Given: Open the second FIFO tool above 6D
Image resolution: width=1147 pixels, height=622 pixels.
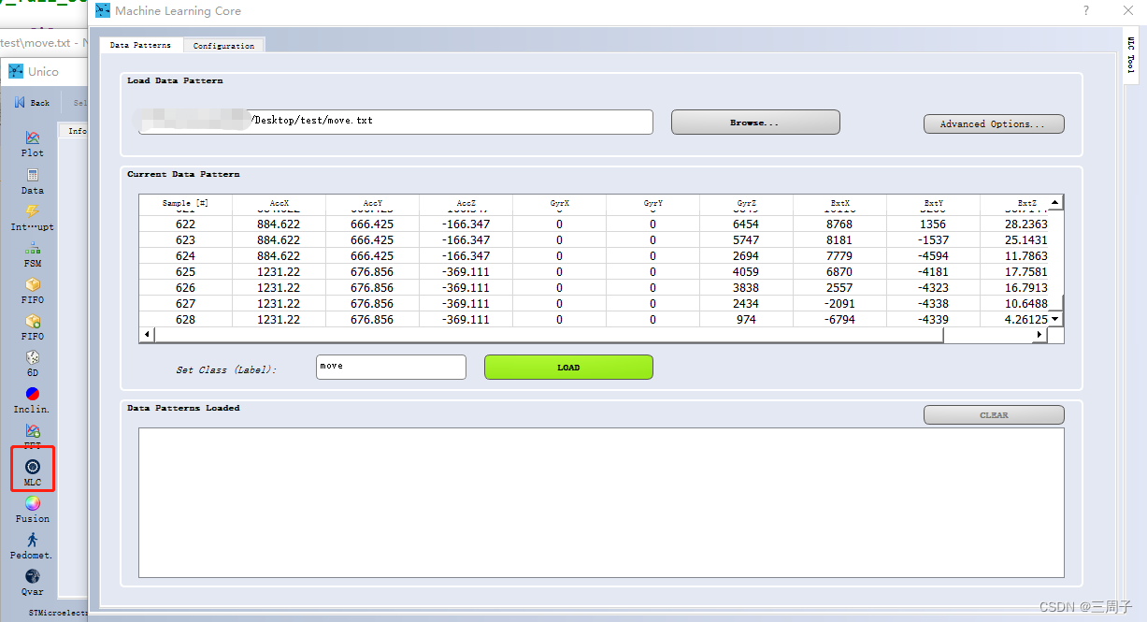Looking at the screenshot, I should 33,327.
